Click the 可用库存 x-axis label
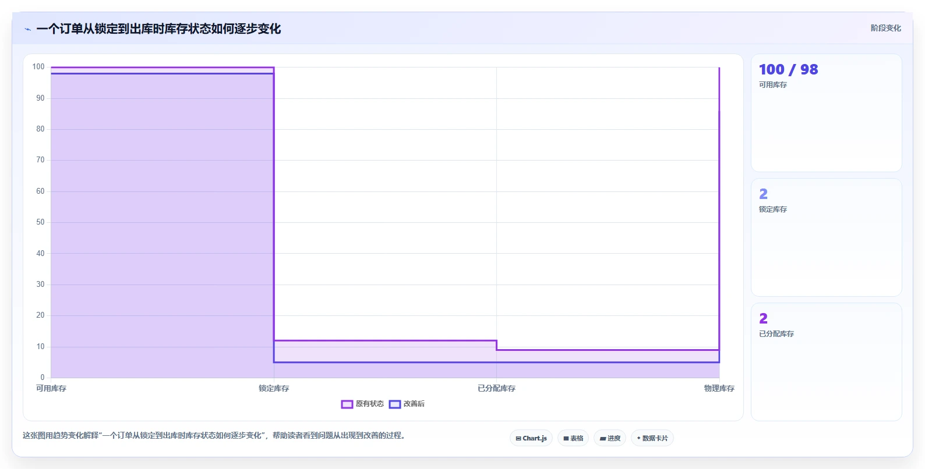Image resolution: width=925 pixels, height=469 pixels. (51, 388)
